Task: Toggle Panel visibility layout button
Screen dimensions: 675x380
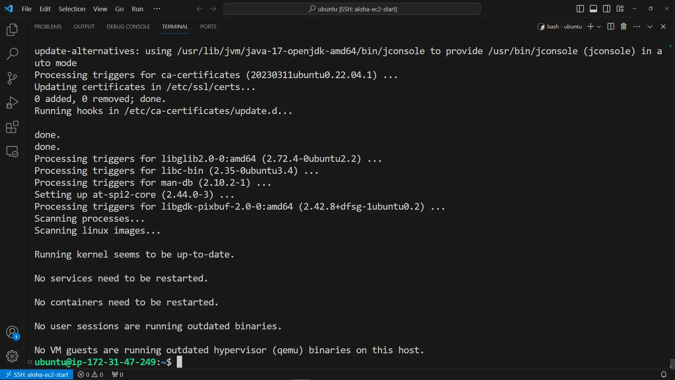Action: tap(593, 9)
